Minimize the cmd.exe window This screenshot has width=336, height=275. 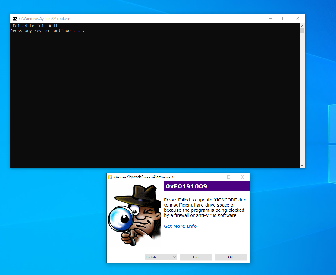coord(270,19)
